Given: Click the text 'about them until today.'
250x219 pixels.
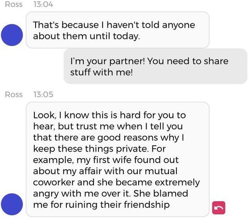Looking at the screenshot, I should tap(86, 36).
